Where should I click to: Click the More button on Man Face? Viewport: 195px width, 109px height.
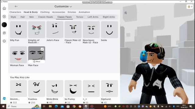coord(37,61)
